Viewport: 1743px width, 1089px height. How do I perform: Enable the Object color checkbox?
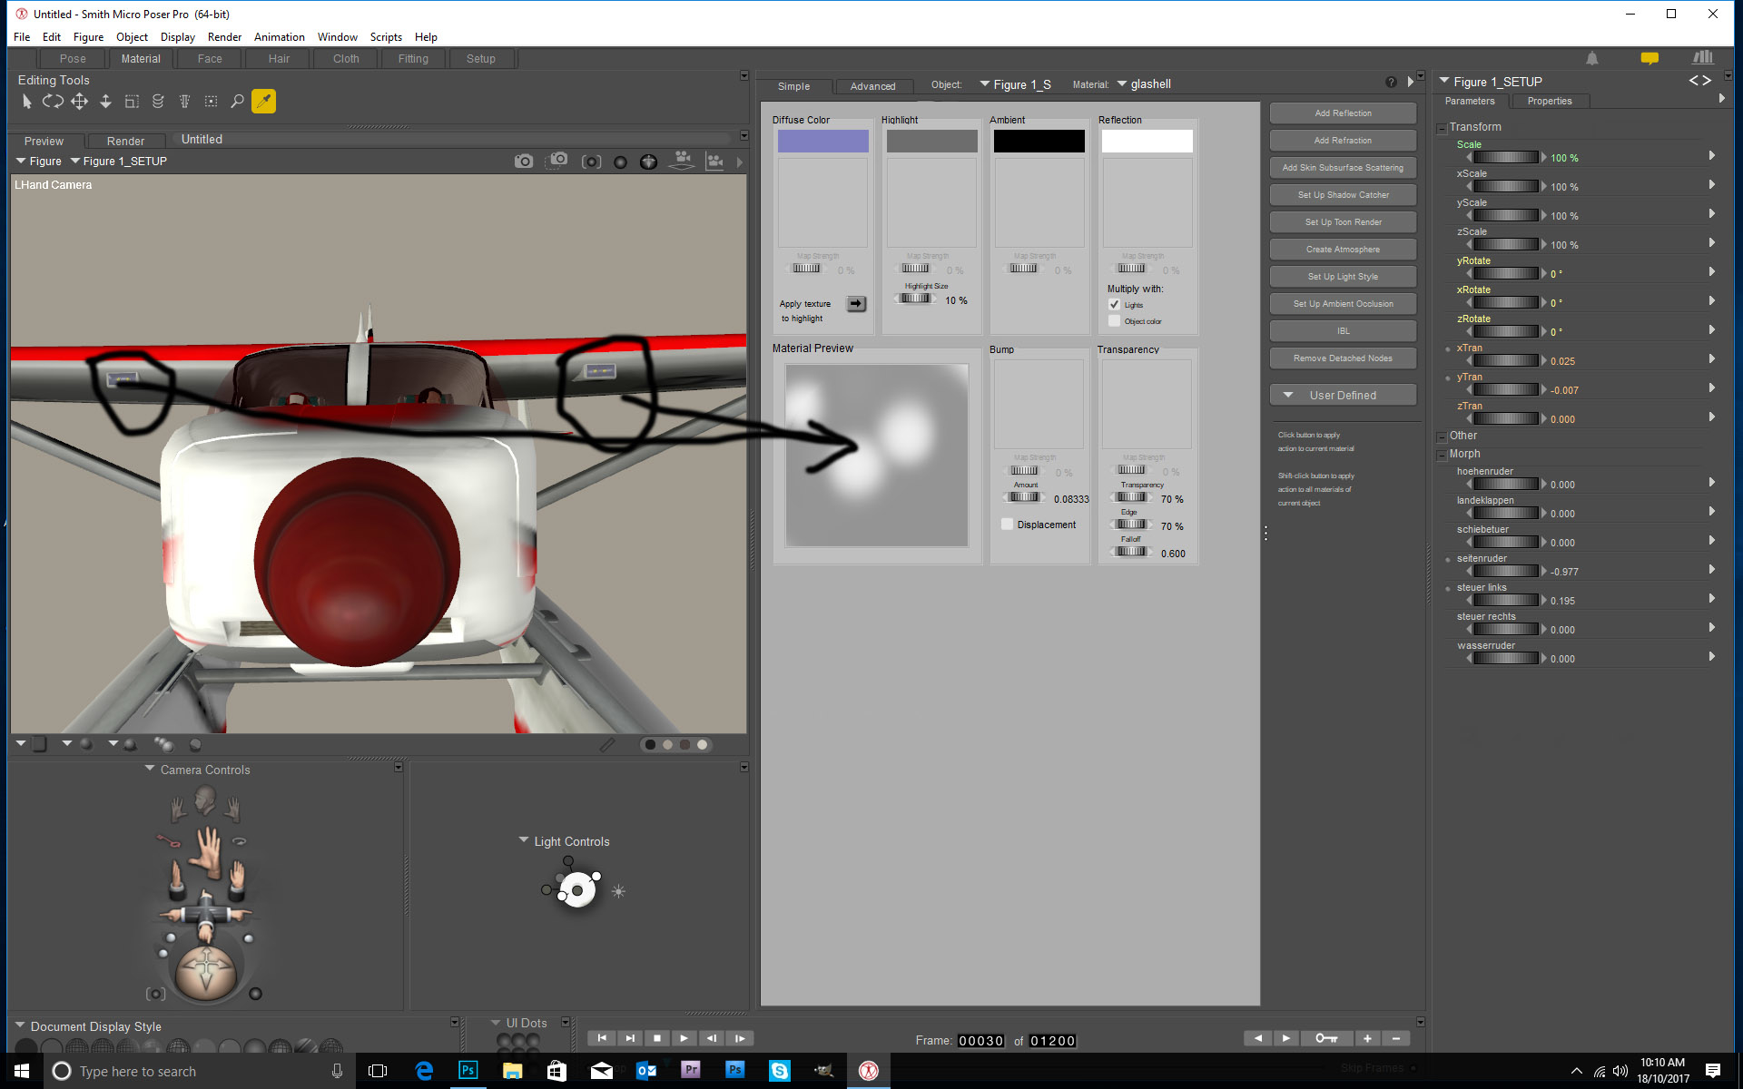click(1115, 321)
